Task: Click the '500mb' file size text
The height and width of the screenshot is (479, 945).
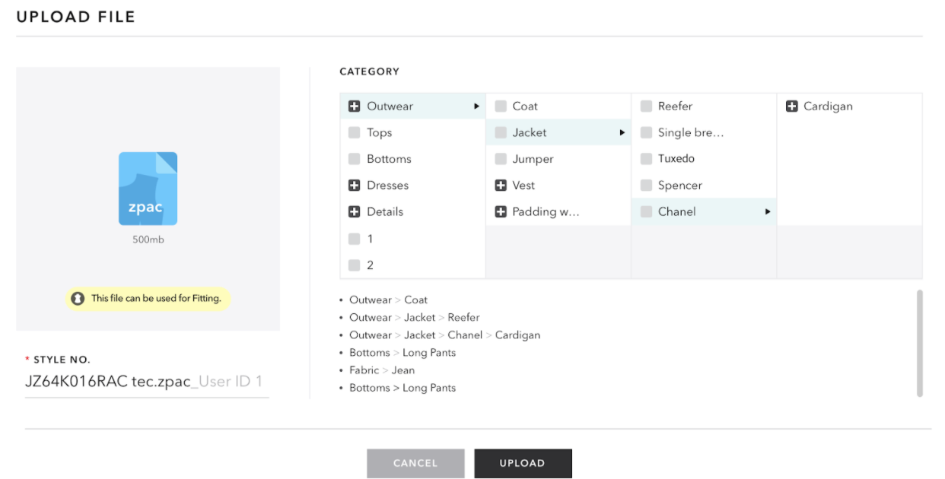Action: [148, 239]
